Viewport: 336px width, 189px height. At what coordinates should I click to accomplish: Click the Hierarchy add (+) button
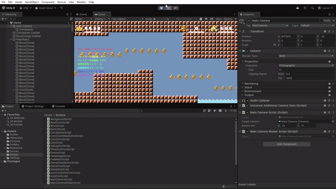coord(4,19)
